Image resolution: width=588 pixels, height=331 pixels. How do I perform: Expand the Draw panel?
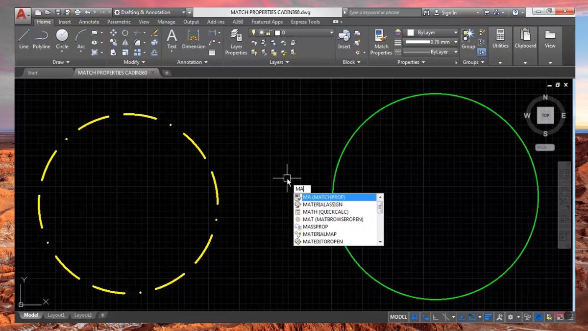click(x=61, y=62)
